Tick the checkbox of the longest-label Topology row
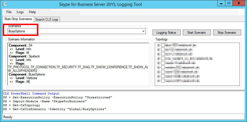Viewport: 247px width, 122px height. pyautogui.click(x=163, y=58)
